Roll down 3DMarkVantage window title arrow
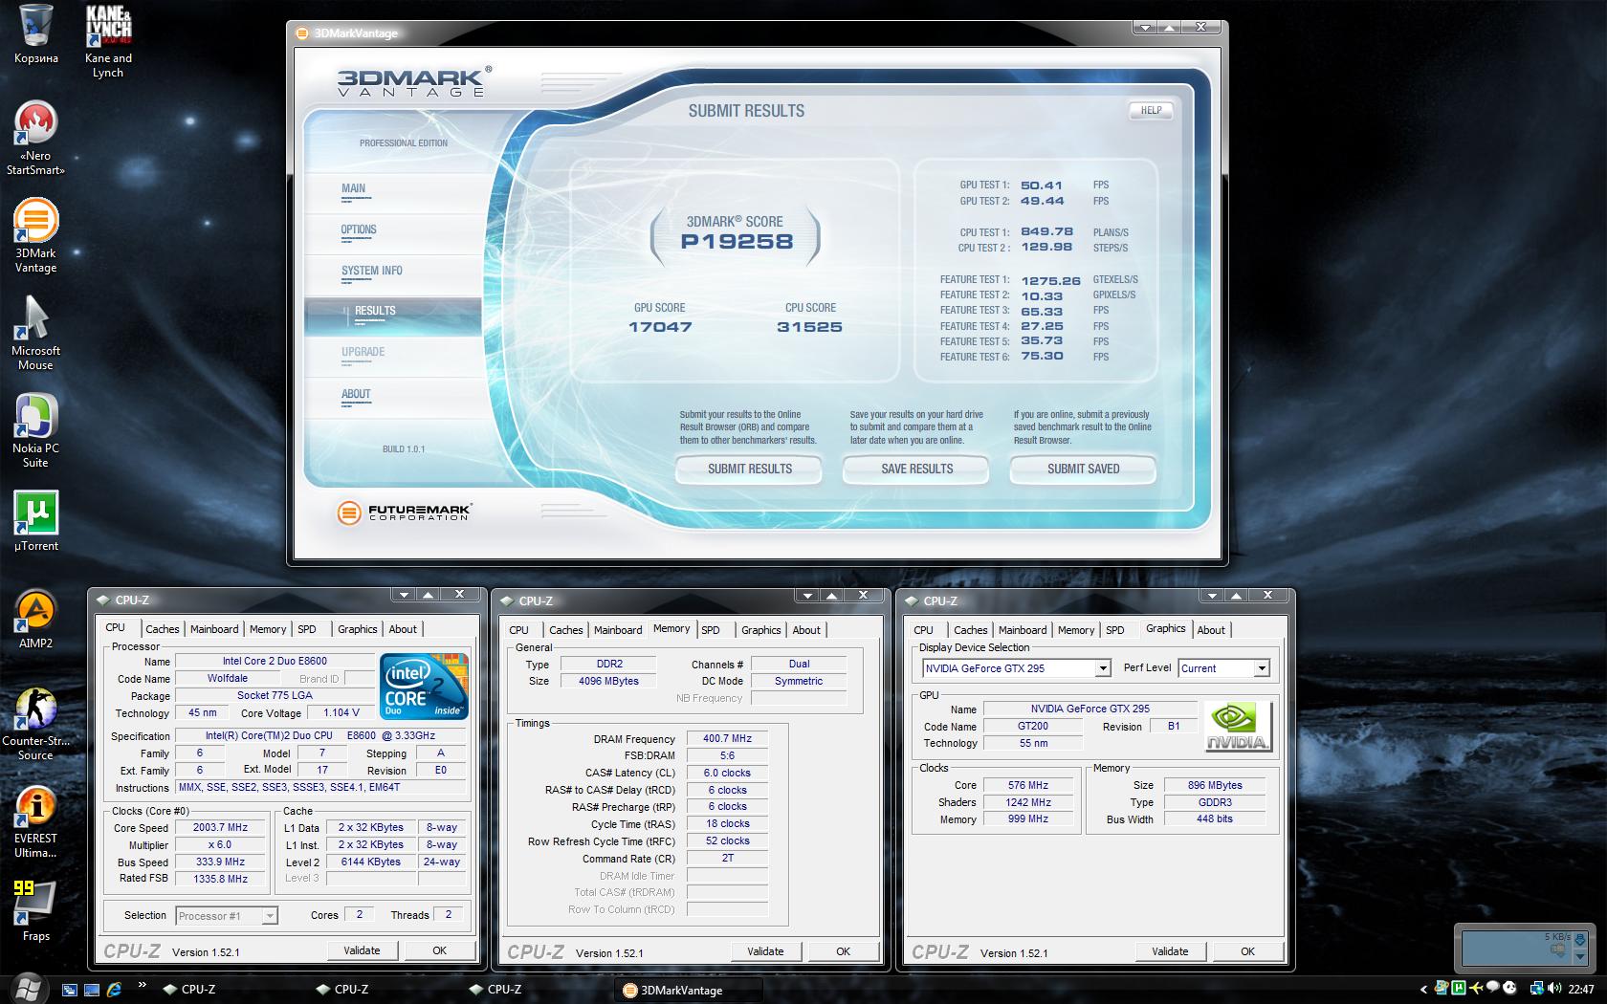1607x1004 pixels. coord(1145,28)
